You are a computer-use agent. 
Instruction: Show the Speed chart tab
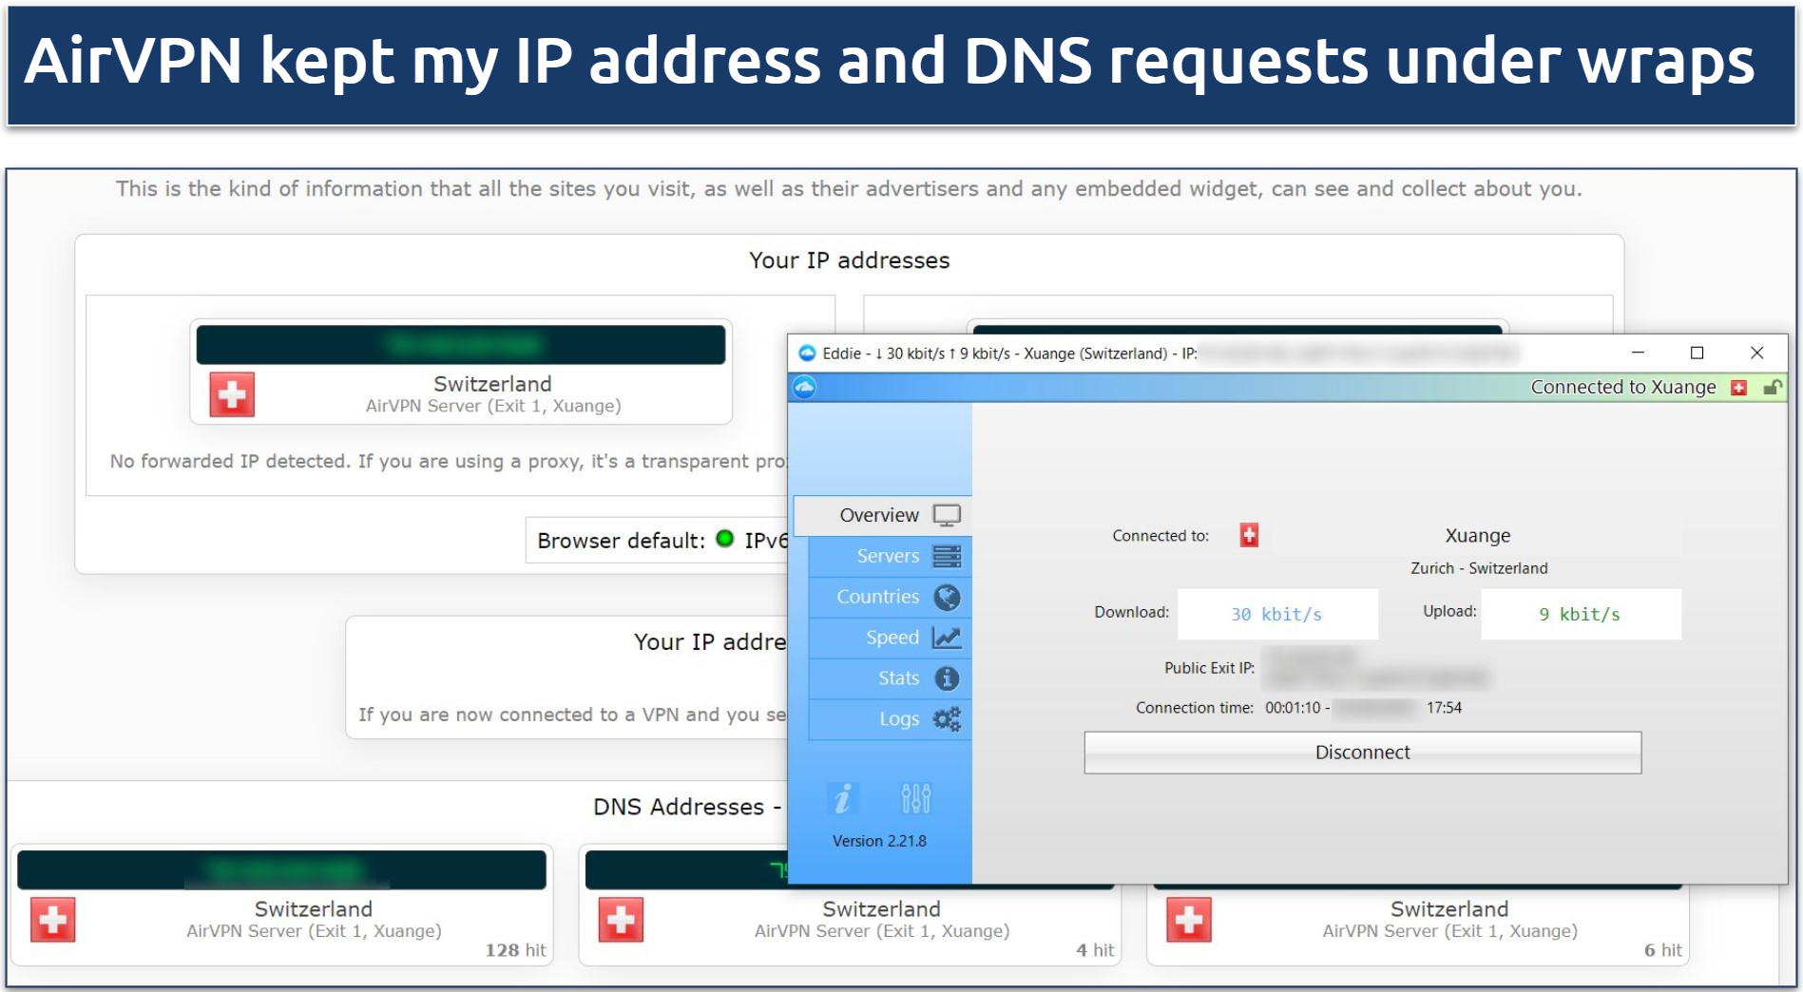[890, 638]
